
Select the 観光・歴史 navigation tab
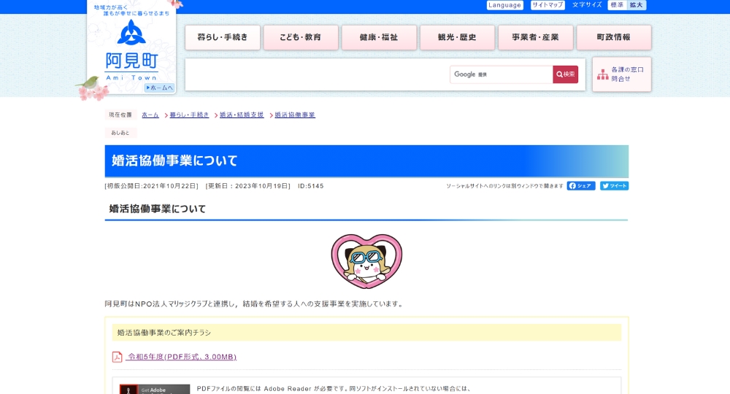[x=457, y=37]
